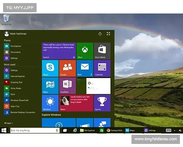Viewport: 183px width, 147px height.
Task: Open the Weather tile
Action: click(50, 103)
